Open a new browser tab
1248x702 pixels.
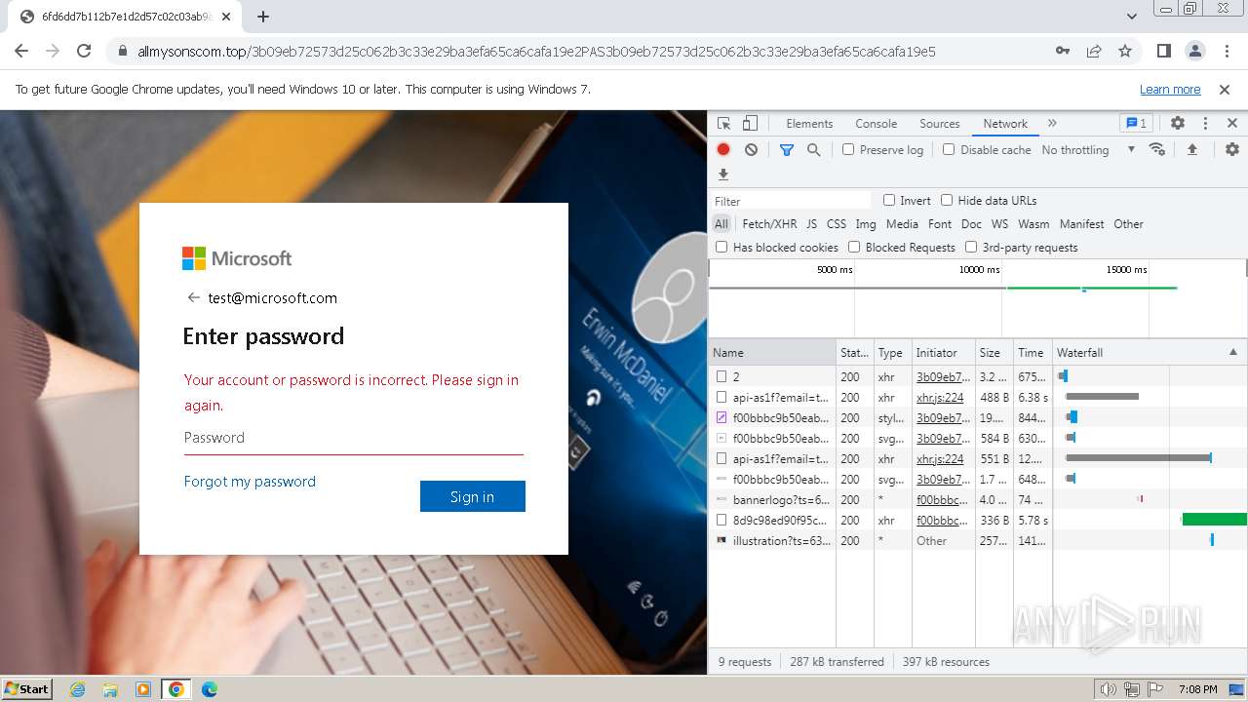263,17
